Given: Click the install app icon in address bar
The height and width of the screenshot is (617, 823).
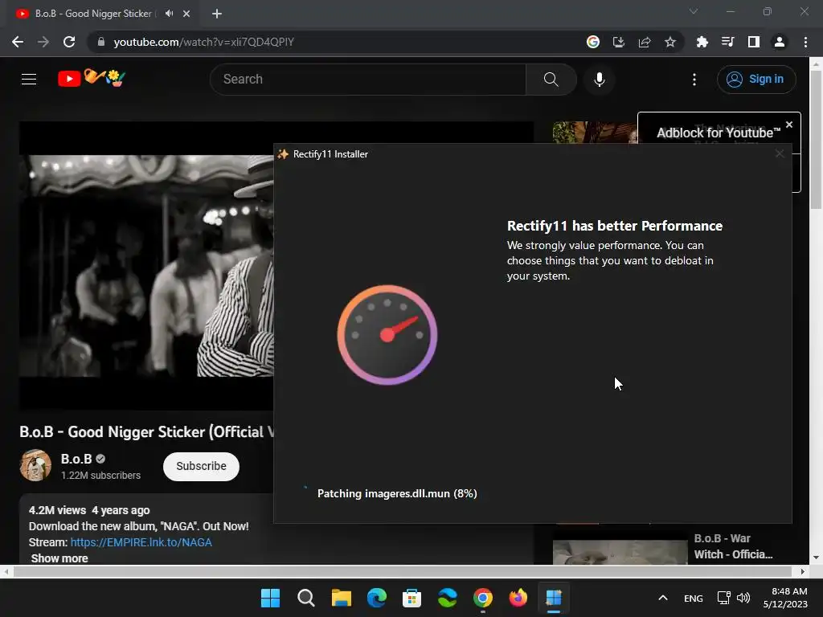Looking at the screenshot, I should 618,42.
